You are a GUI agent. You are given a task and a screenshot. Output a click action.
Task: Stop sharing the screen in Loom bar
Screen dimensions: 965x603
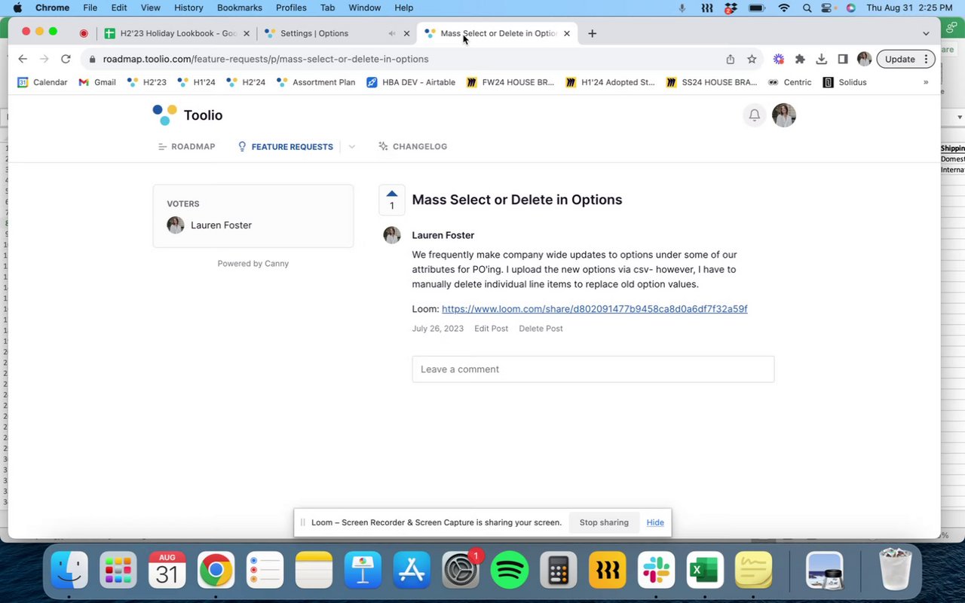(603, 522)
